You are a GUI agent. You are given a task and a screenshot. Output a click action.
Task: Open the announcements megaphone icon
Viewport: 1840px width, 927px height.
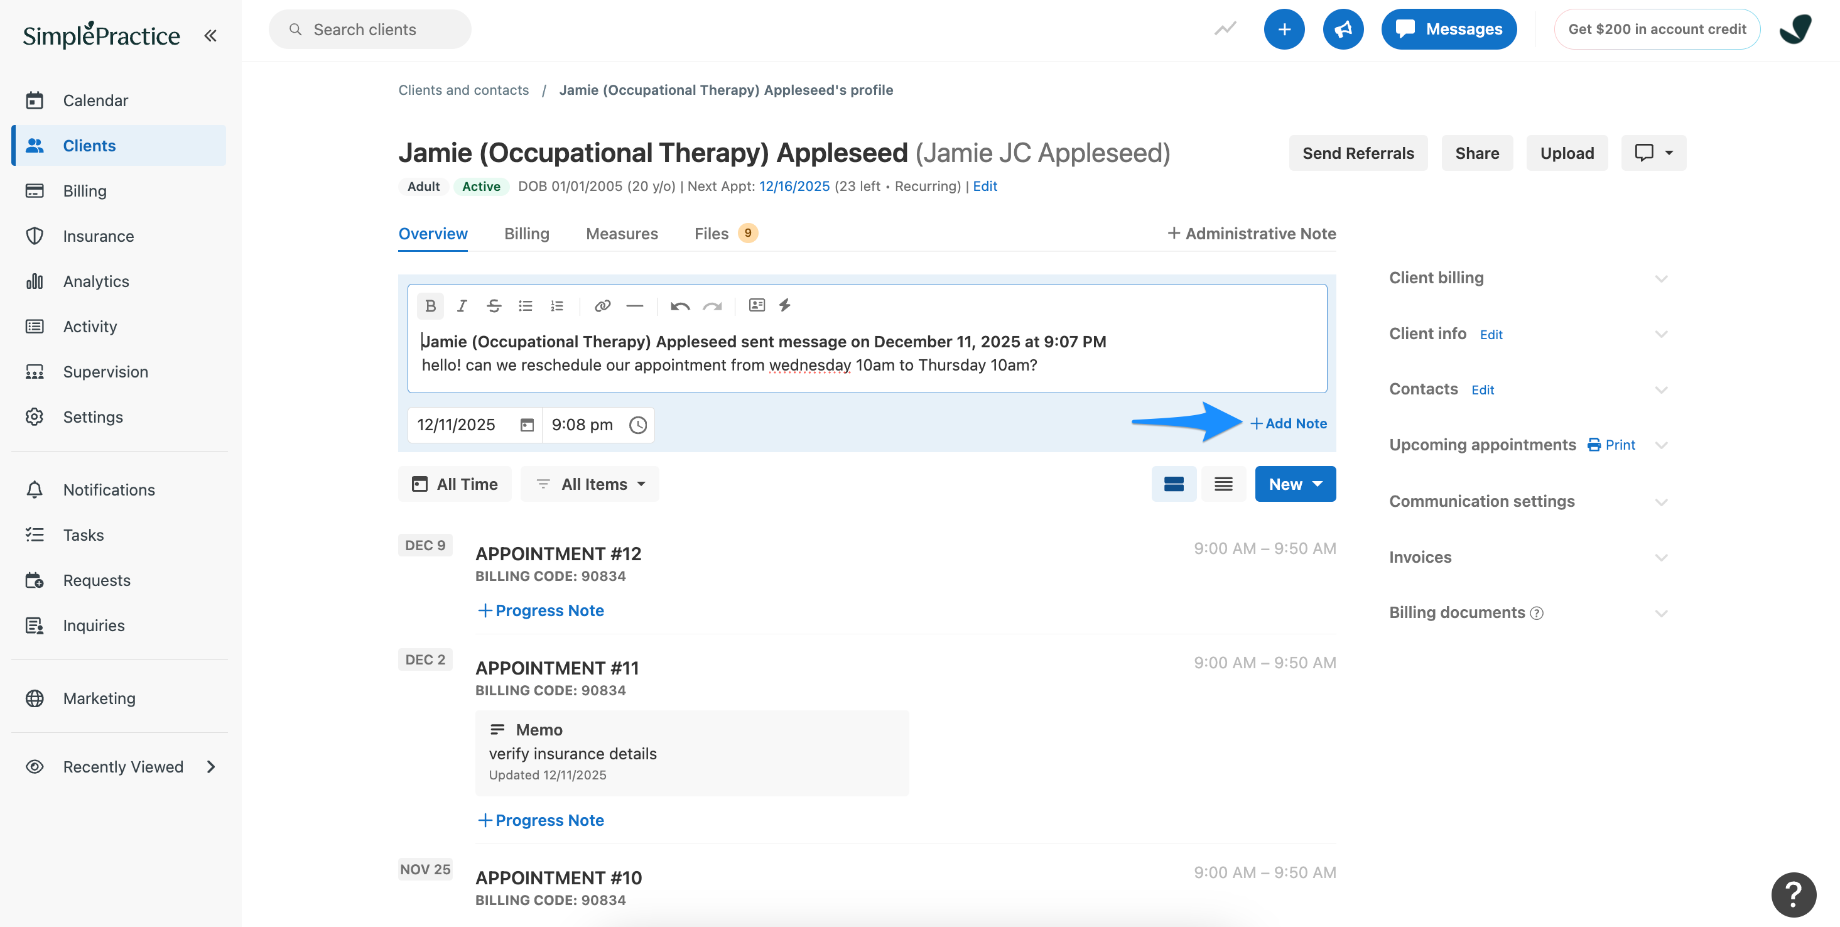tap(1343, 30)
